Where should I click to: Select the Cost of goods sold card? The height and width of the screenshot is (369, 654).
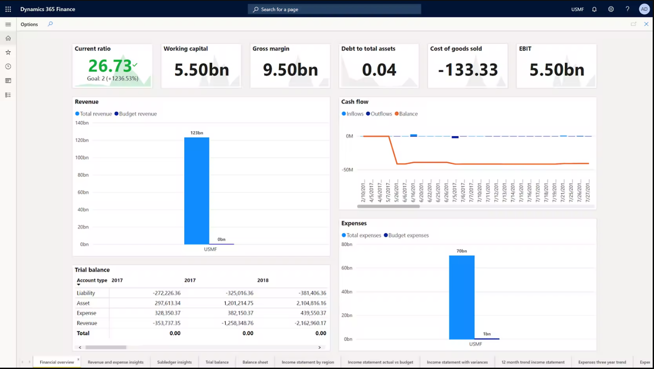click(x=468, y=66)
